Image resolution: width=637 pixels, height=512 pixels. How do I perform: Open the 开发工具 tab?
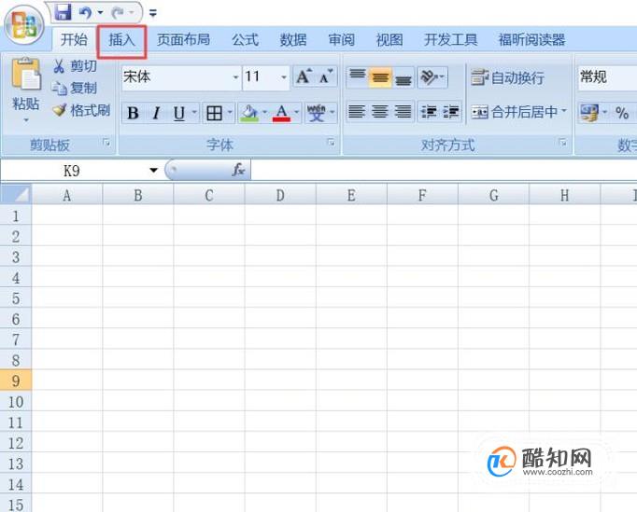click(450, 40)
